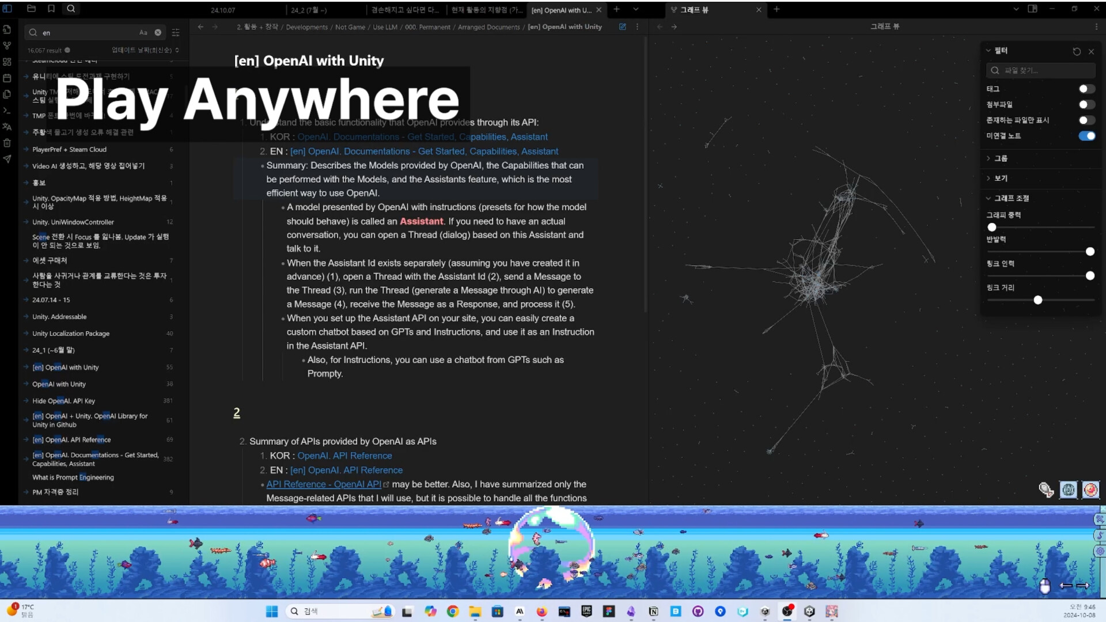Launch the terminal icon in the left ribbon

tap(7, 110)
